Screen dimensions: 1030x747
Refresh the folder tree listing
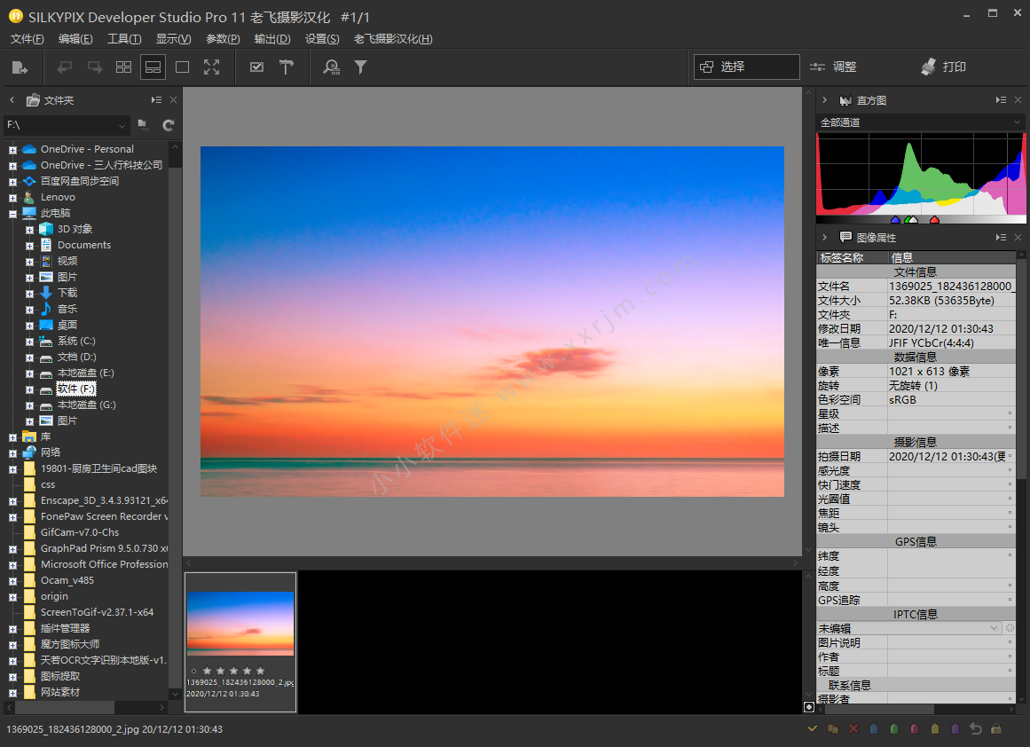coord(168,125)
